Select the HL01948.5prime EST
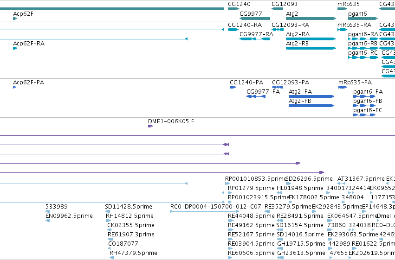Viewport: 395px width, 260px height. pyautogui.click(x=279, y=193)
